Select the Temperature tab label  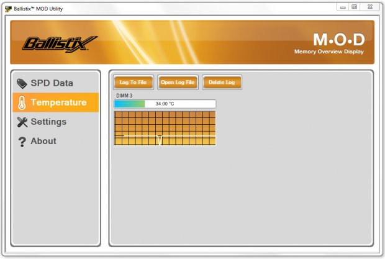tap(58, 102)
